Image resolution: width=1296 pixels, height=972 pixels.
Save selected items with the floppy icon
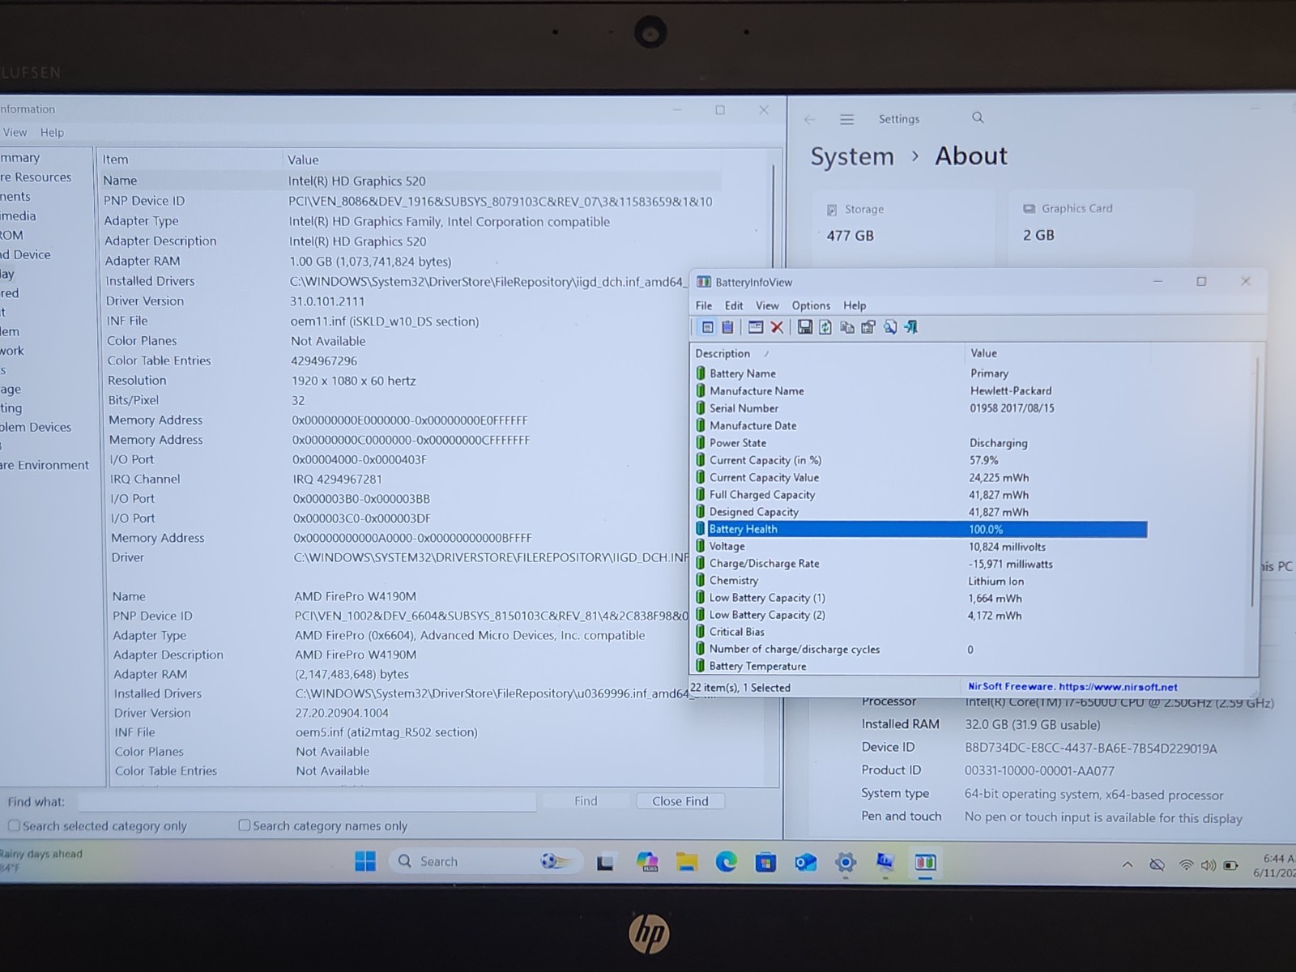pyautogui.click(x=804, y=327)
